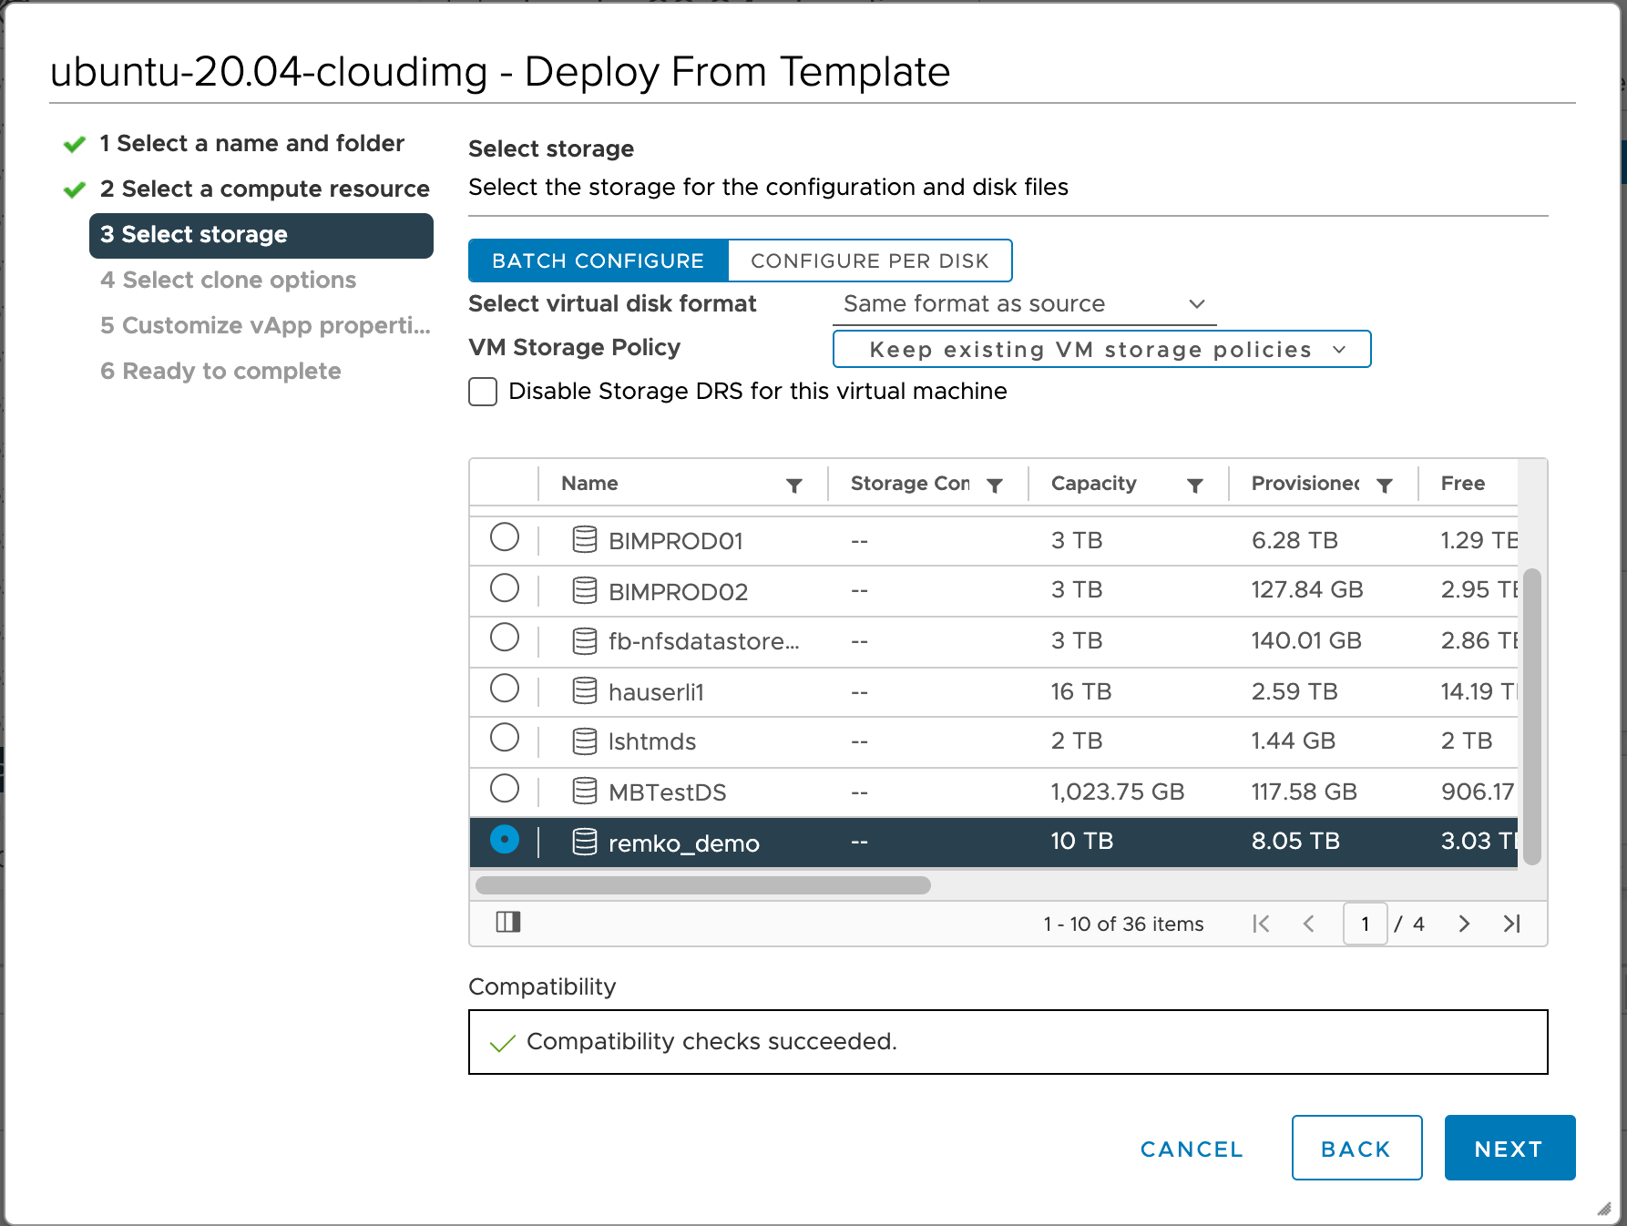The height and width of the screenshot is (1226, 1627).
Task: Go to the next page of datastores
Action: (x=1464, y=923)
